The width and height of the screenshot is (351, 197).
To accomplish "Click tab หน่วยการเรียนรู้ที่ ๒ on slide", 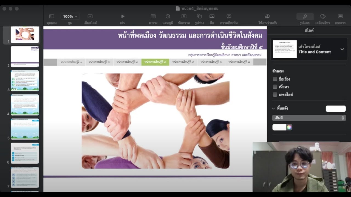I will (99, 62).
